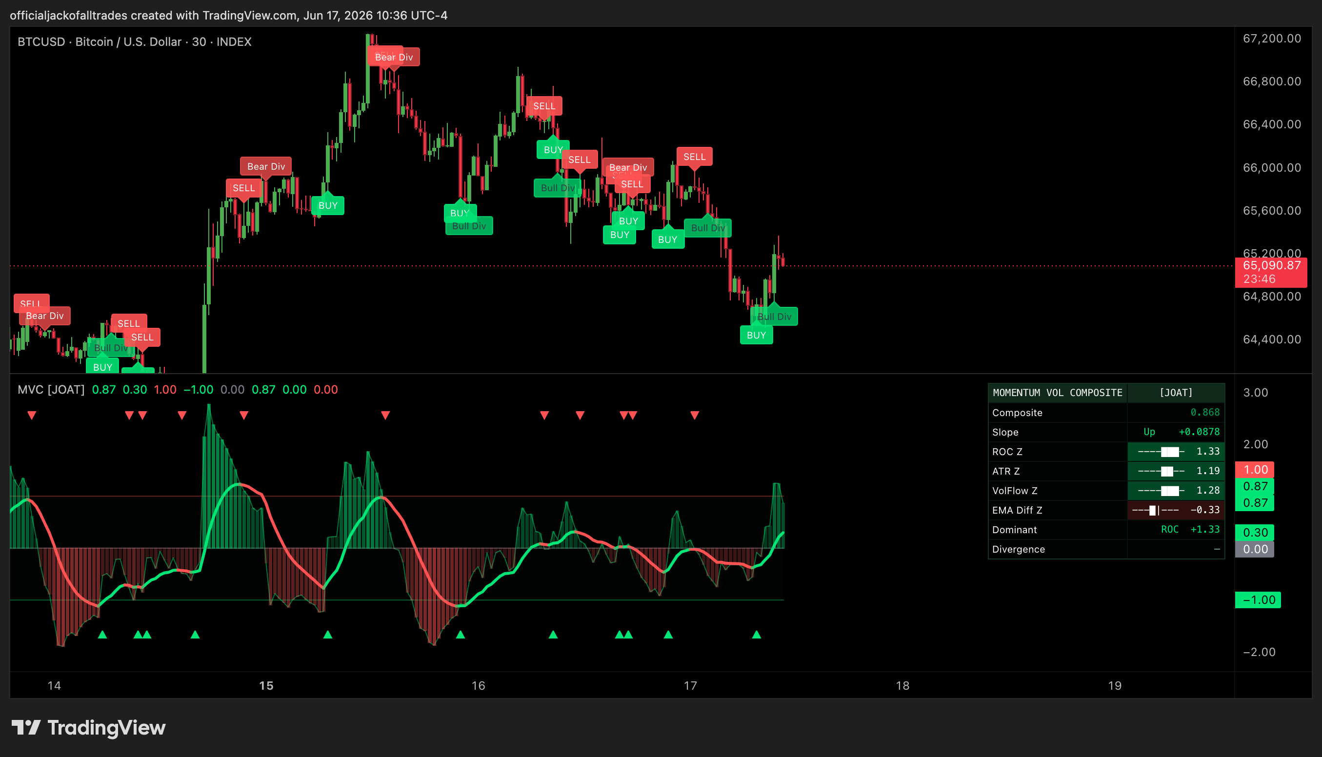Click the MVC [JOAT] indicator legend name
Screen dimensions: 1322x757
51,389
